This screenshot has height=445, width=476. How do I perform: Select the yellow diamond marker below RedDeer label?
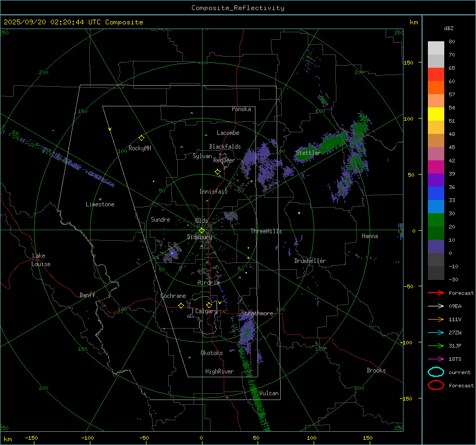coord(217,172)
